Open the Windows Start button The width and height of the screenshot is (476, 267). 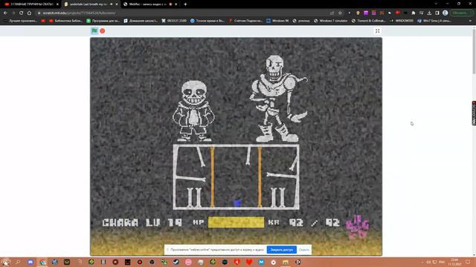6,262
